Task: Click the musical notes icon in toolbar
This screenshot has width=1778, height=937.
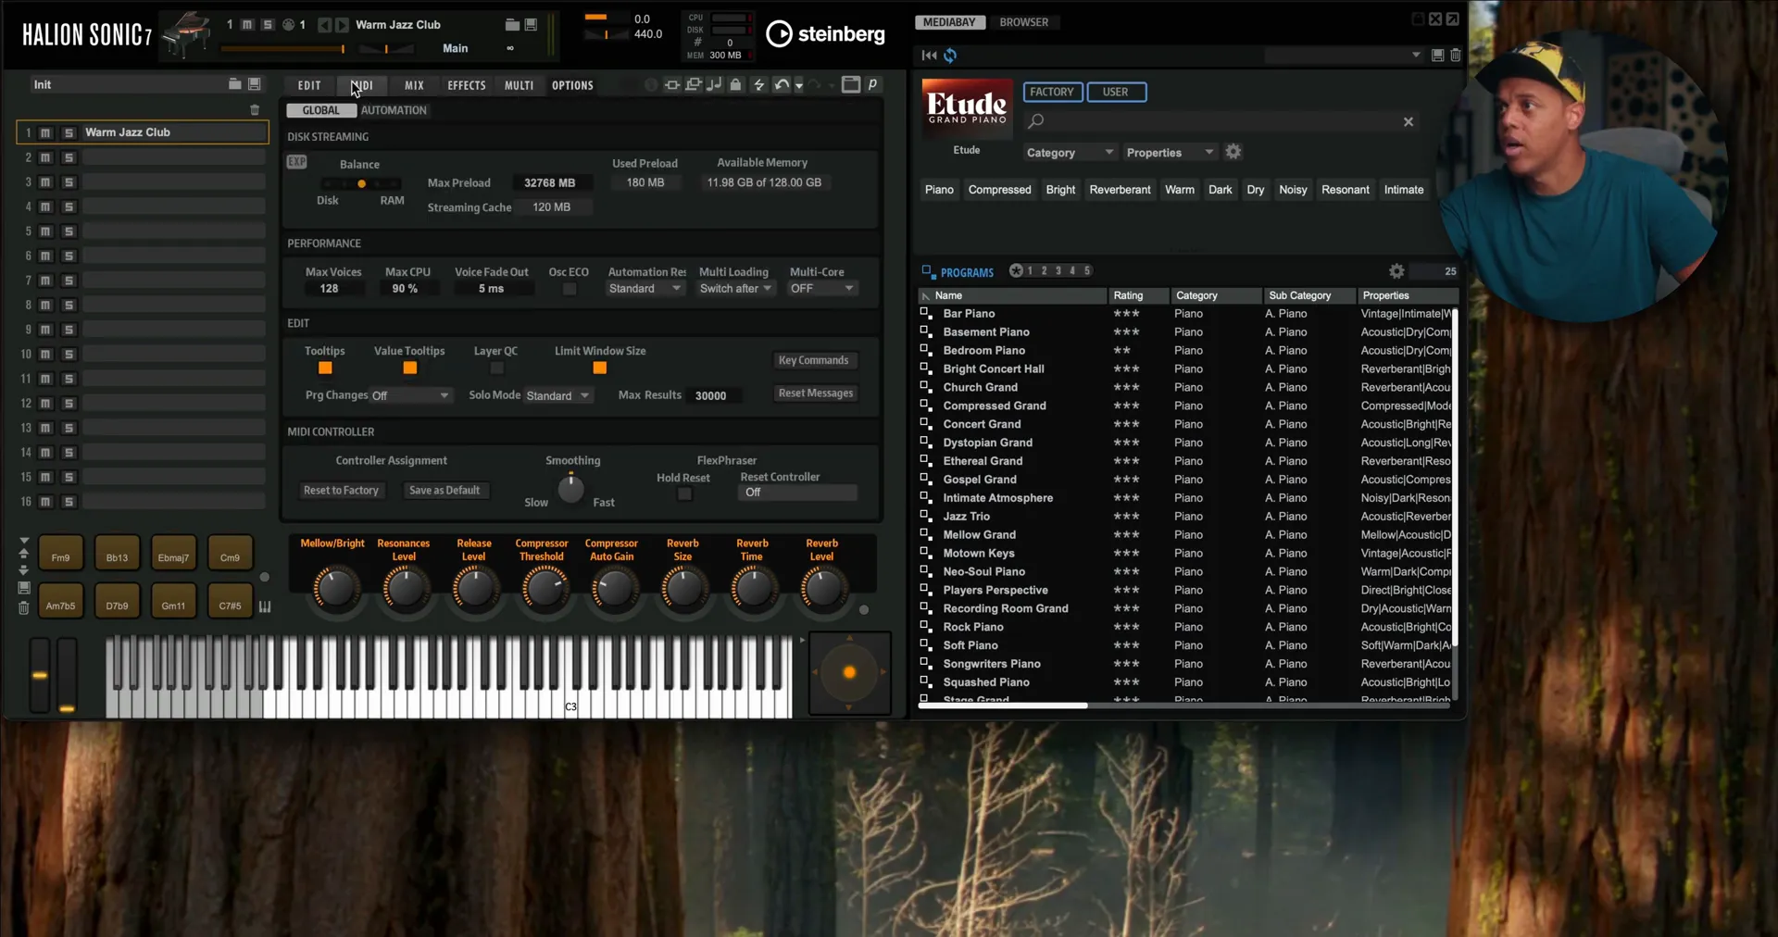Action: pos(714,85)
